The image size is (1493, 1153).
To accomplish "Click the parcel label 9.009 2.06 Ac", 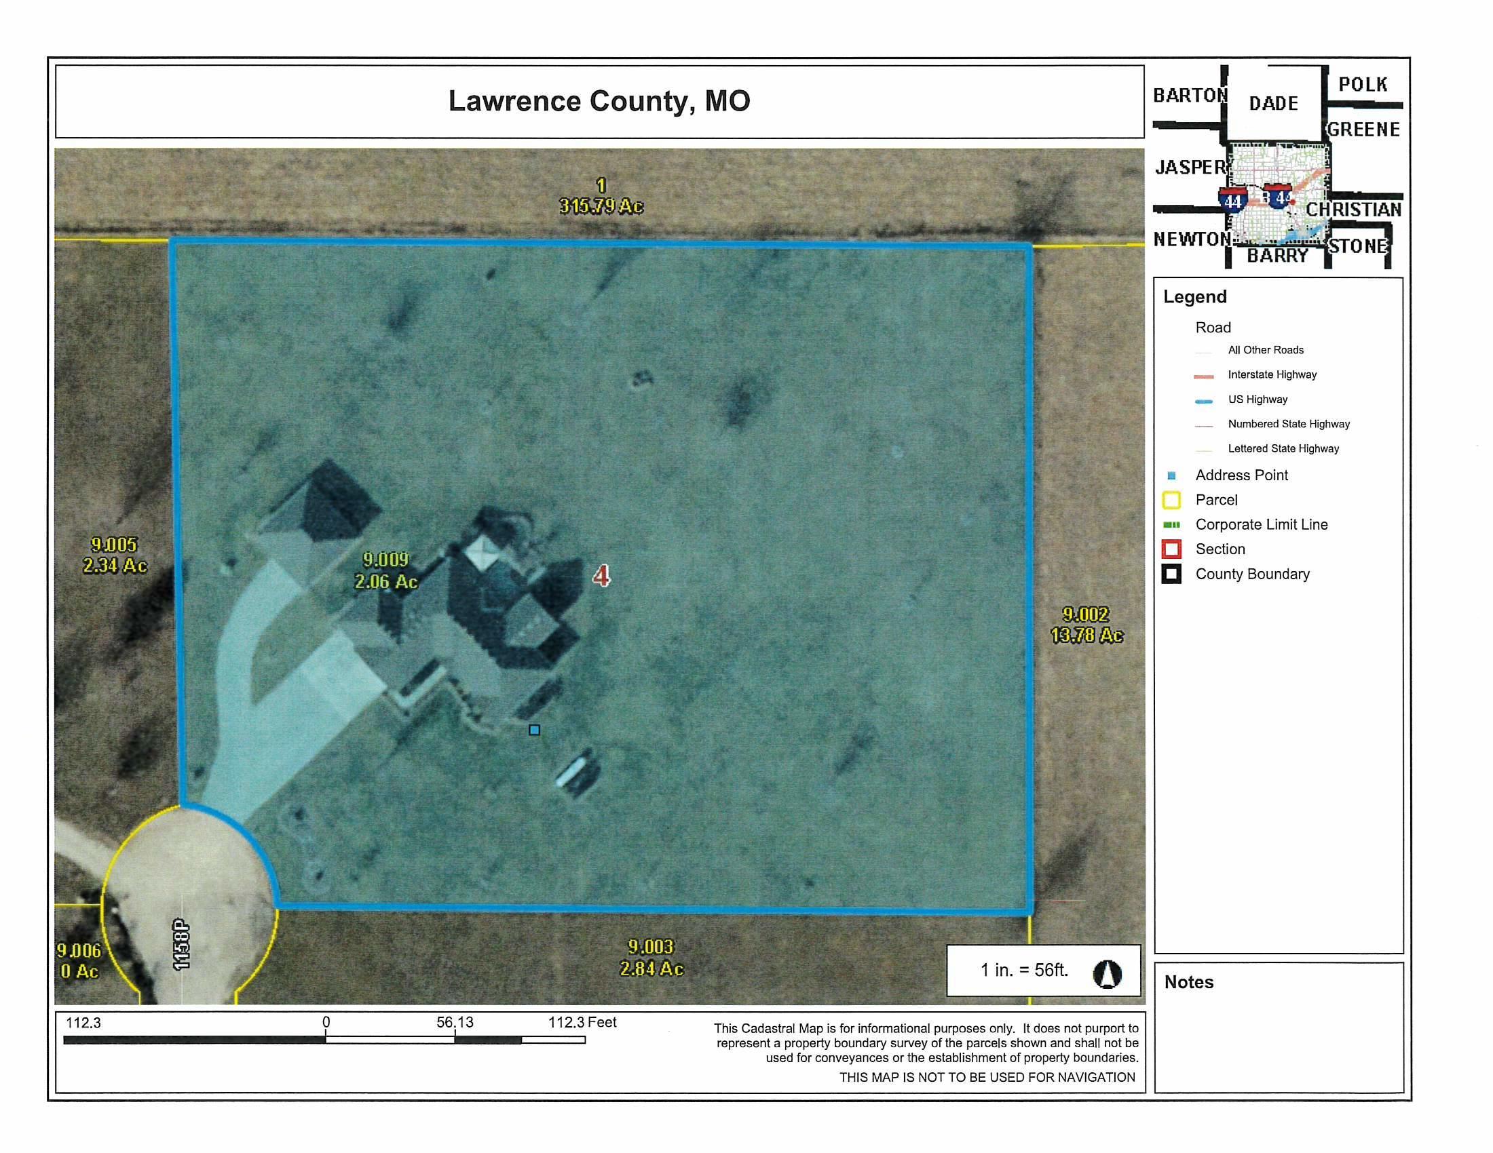I will click(385, 570).
